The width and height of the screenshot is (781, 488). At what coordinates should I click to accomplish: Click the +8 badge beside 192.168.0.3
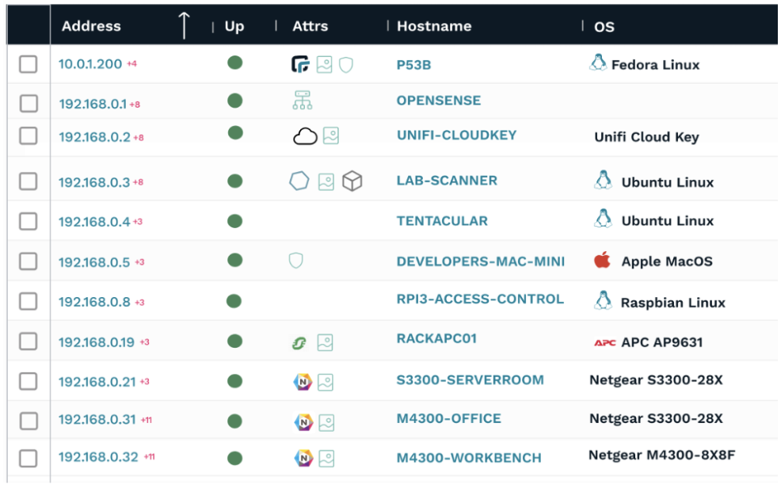[138, 182]
